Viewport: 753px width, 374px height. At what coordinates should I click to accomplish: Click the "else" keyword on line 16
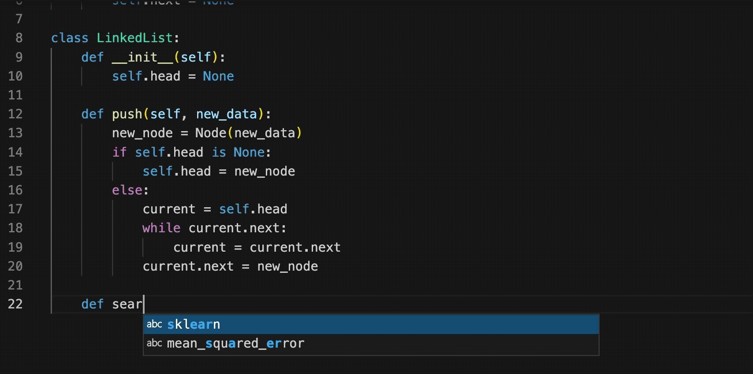127,190
